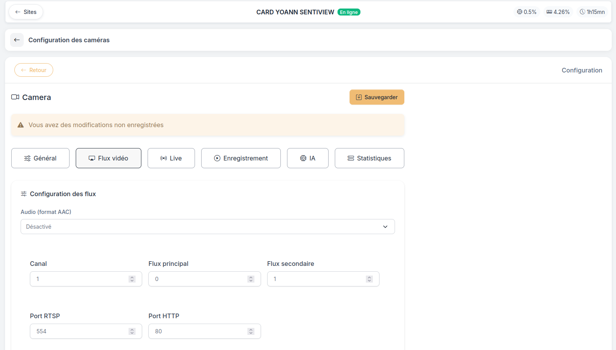
Task: Save changes with the Sauvegarder button
Action: (377, 97)
